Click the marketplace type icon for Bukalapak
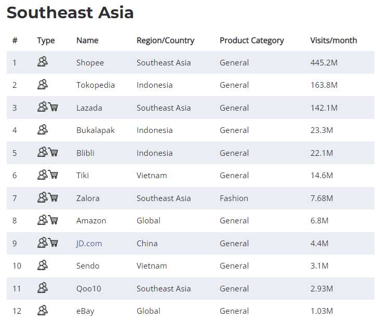This screenshot has width=376, height=320. pos(43,130)
